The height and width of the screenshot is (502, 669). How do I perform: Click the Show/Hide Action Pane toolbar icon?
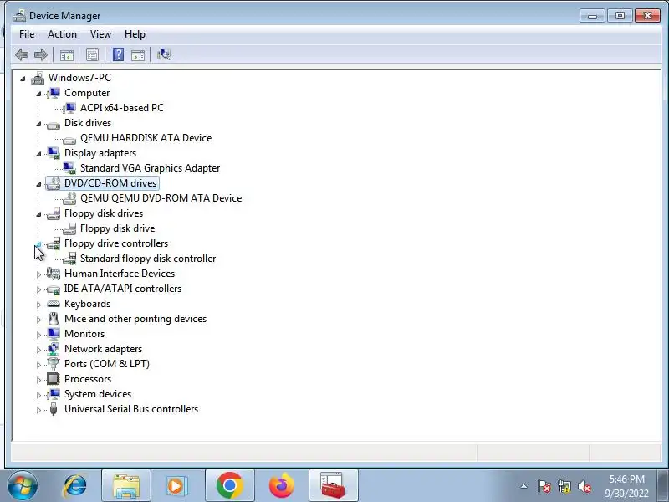[x=137, y=54]
